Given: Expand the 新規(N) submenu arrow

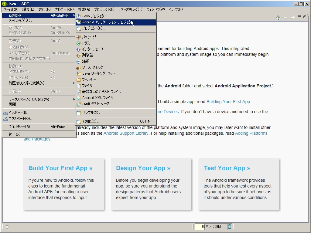Looking at the screenshot, I should tap(74, 15).
